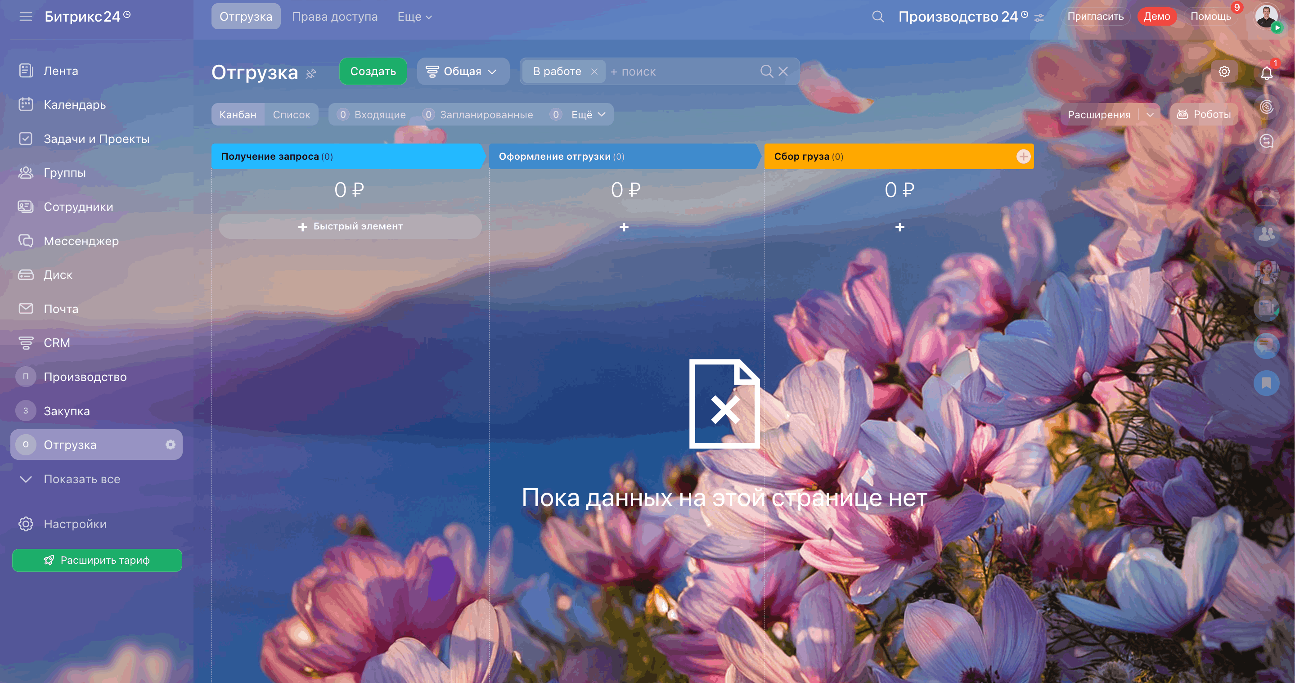Open the Права доступа tab
1295x683 pixels.
coord(334,17)
